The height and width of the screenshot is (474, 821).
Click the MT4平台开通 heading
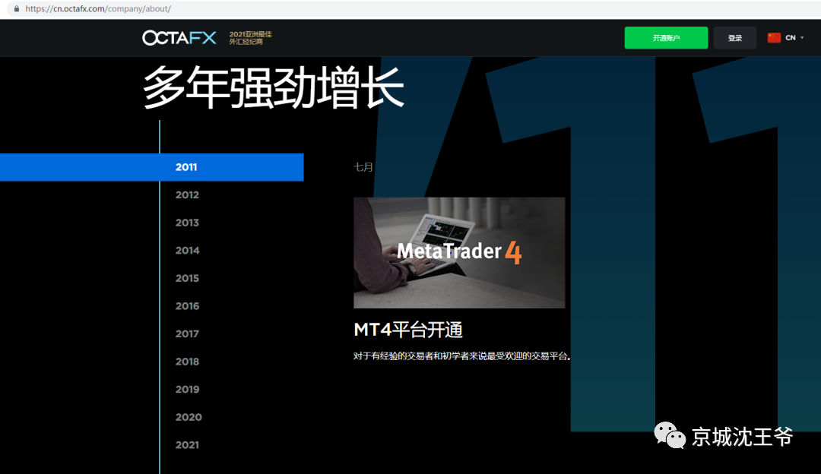point(408,330)
